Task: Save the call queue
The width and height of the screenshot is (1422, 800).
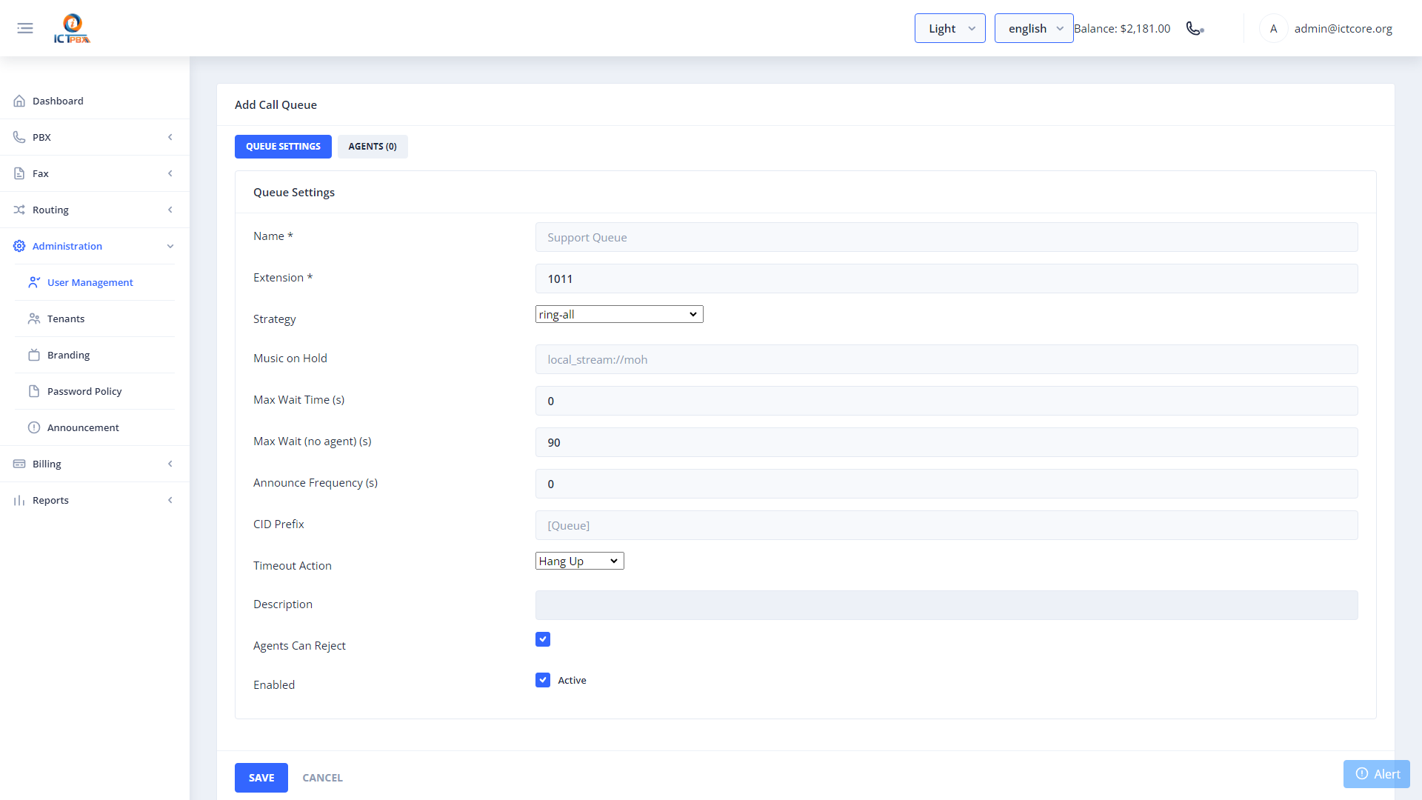Action: coord(261,778)
